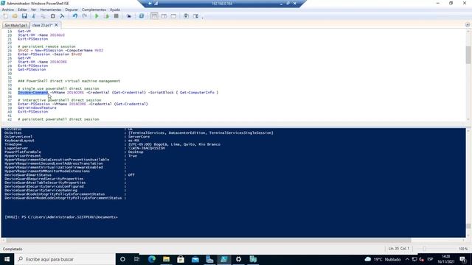Open a script file with folder icon
Viewport: 472px width, 265px height.
[15, 16]
